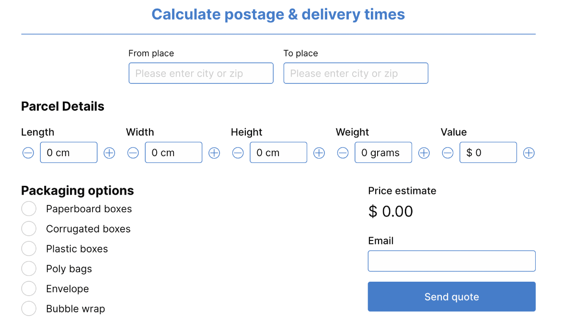Image resolution: width=575 pixels, height=332 pixels.
Task: Decrease Height with the minus icon
Action: click(x=238, y=153)
